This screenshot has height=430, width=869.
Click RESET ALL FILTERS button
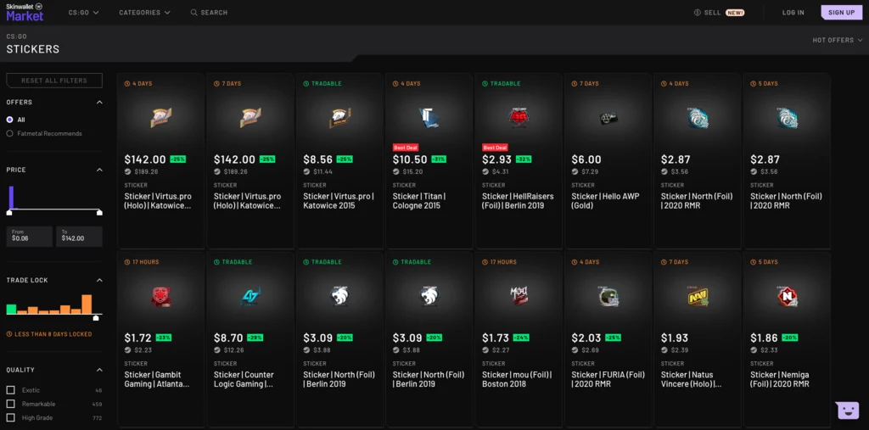[54, 81]
